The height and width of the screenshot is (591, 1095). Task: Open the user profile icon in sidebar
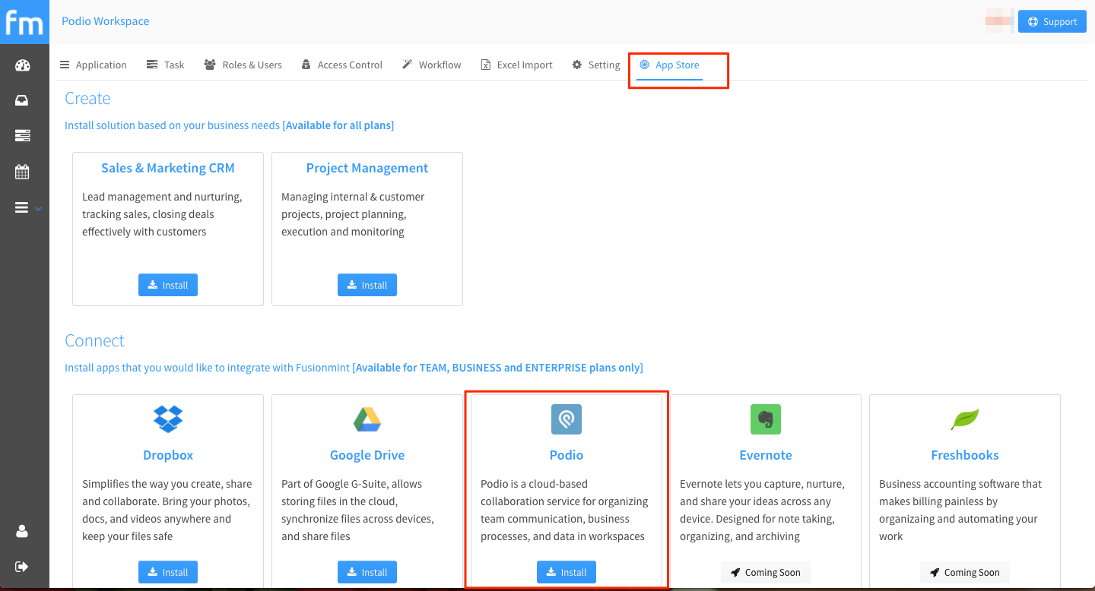click(x=22, y=531)
